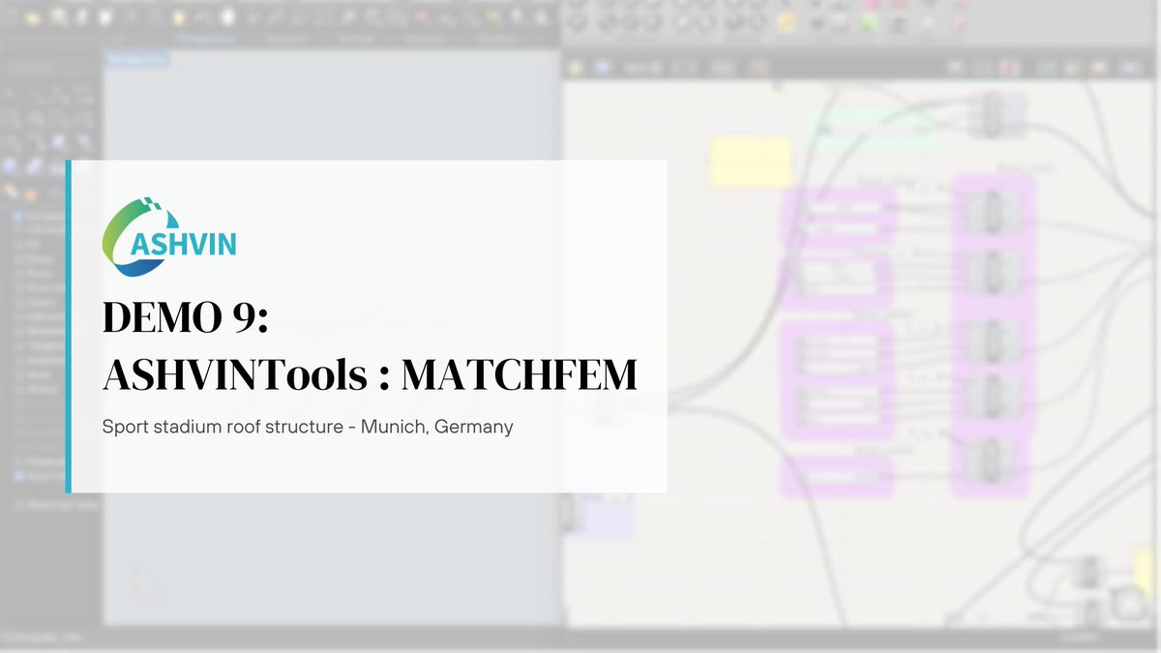Viewport: 1161px width, 653px height.
Task: Select the Grasshopper component search icon
Action: (956, 68)
